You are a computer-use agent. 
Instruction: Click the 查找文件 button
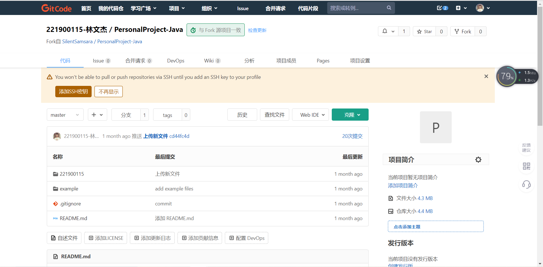(x=274, y=115)
